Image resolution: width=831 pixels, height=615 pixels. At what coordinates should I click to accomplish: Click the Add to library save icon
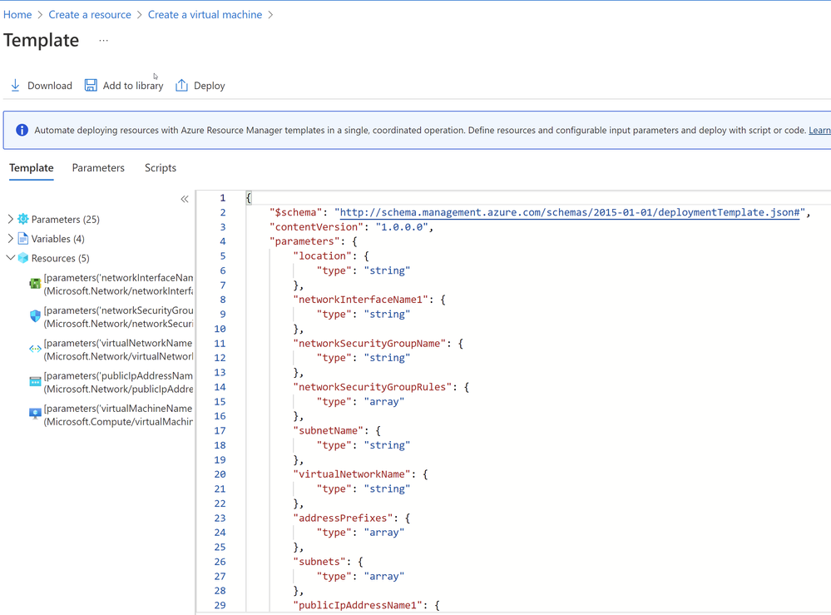click(x=91, y=86)
